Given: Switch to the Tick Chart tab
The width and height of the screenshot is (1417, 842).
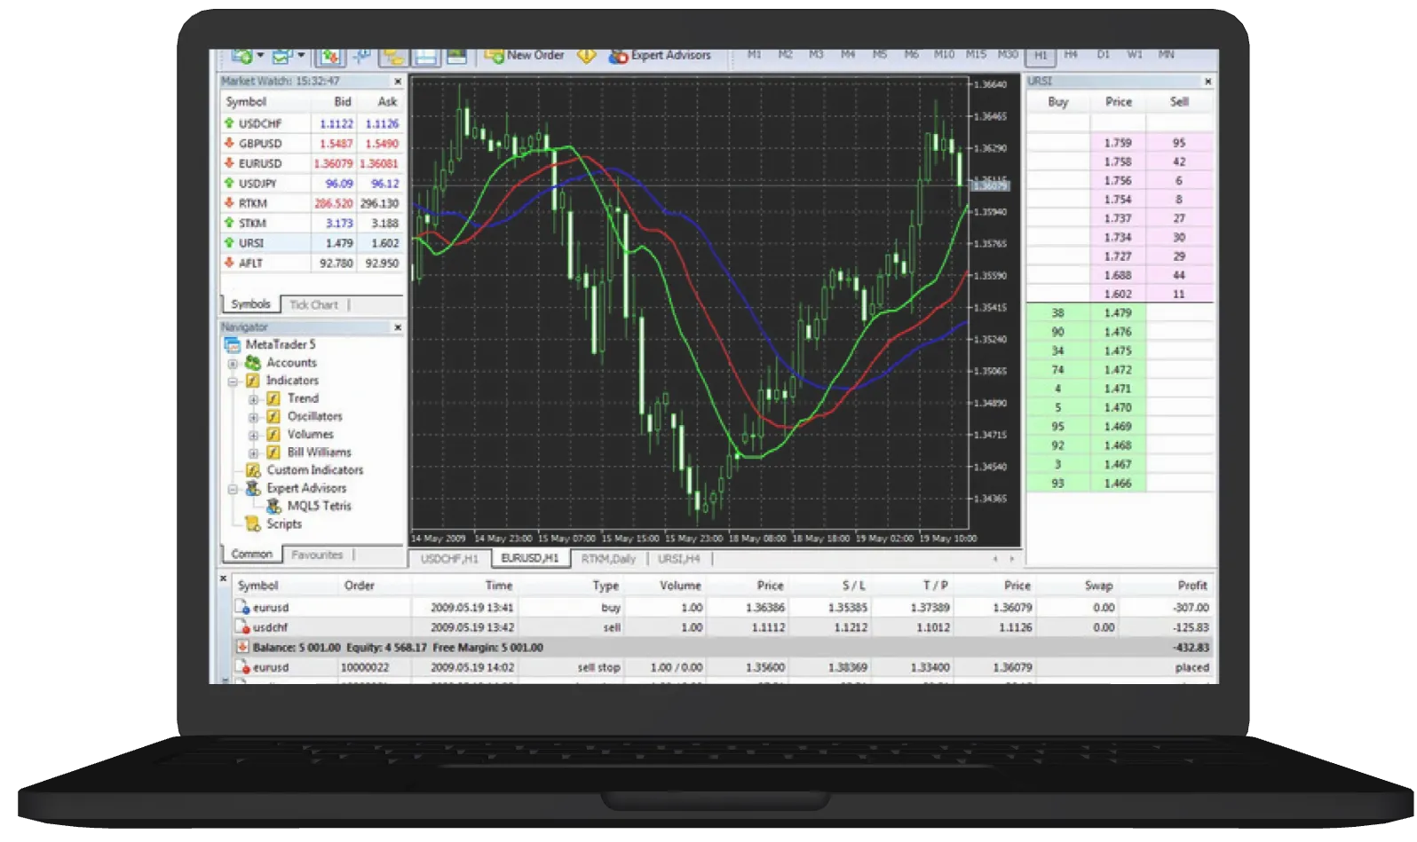Looking at the screenshot, I should pyautogui.click(x=313, y=304).
